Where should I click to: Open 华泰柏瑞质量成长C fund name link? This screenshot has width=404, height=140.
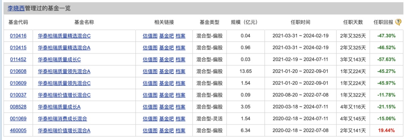[59, 59]
